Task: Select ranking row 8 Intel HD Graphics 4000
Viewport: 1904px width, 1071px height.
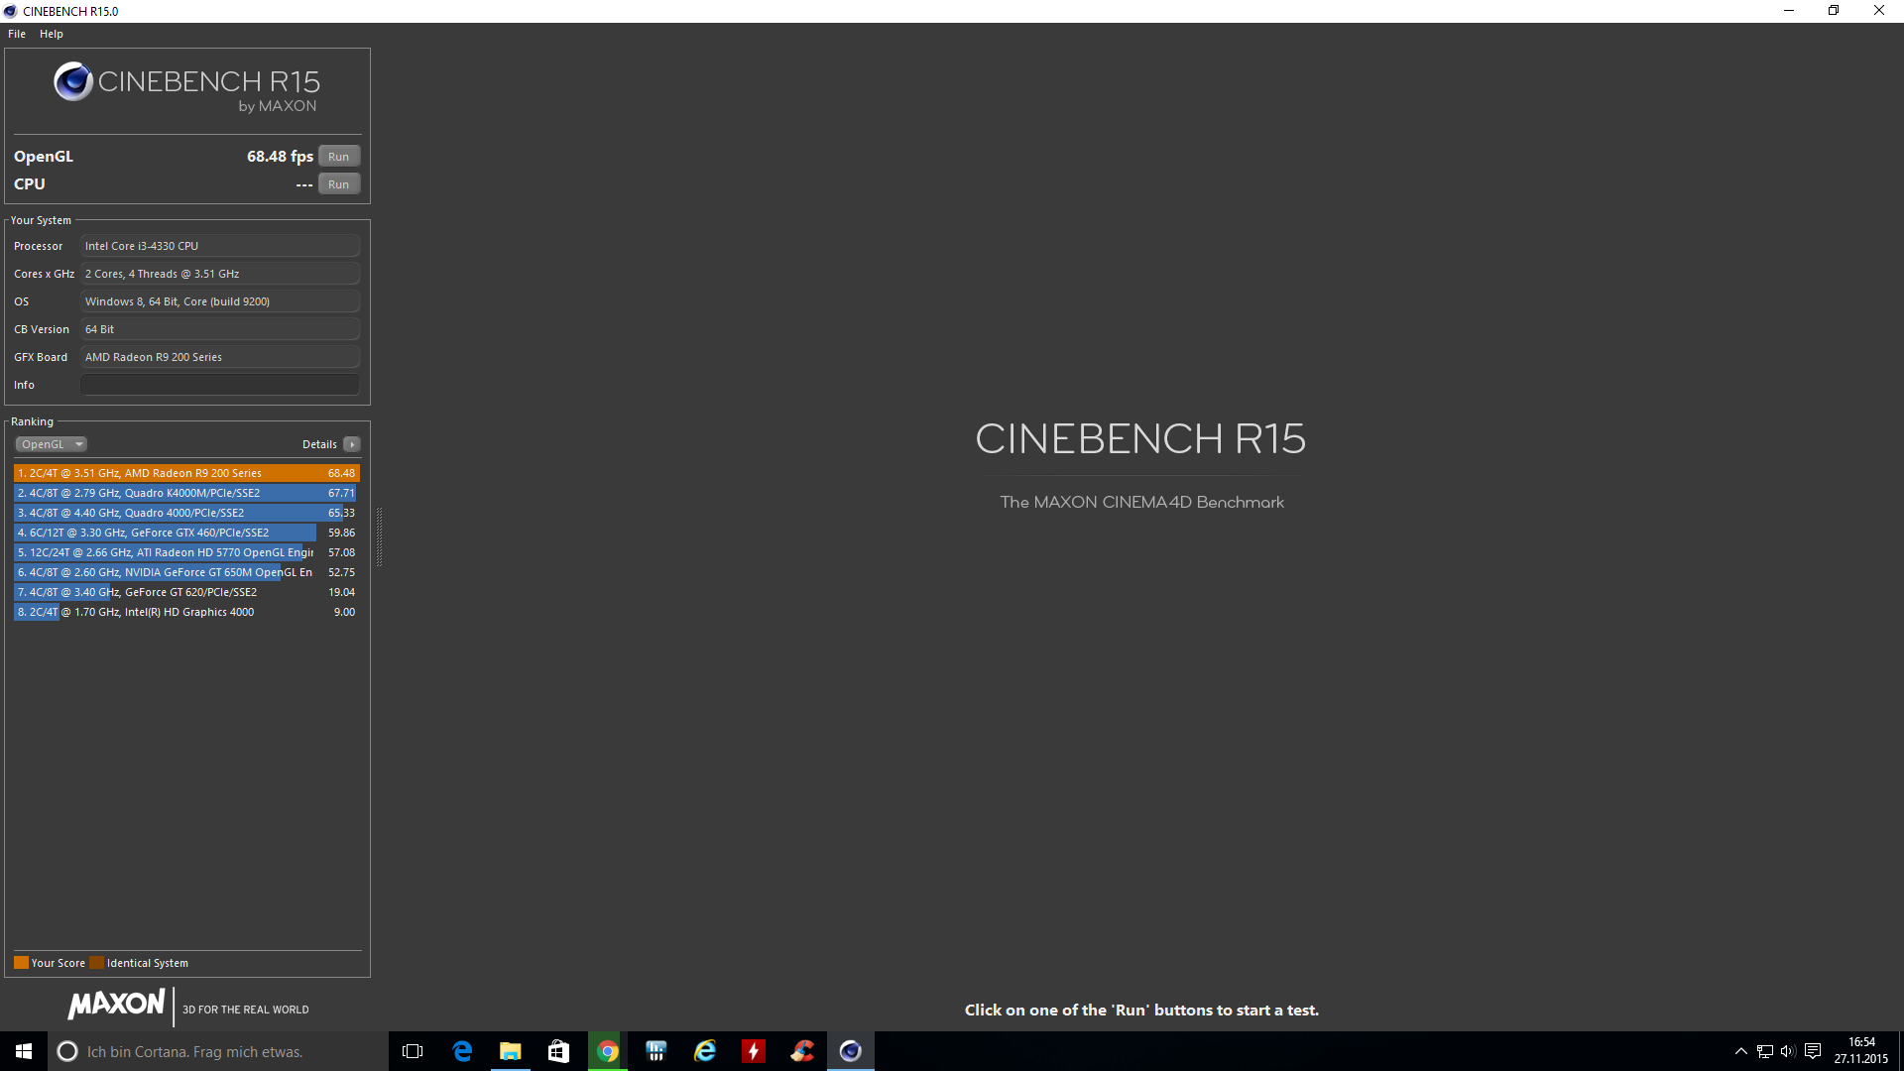Action: pos(186,612)
